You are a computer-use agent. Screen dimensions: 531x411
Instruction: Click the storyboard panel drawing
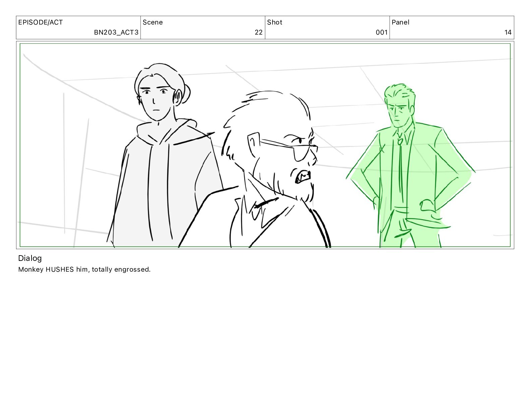(265, 145)
